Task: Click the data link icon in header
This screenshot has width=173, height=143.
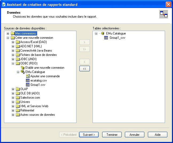Action: coord(163,14)
